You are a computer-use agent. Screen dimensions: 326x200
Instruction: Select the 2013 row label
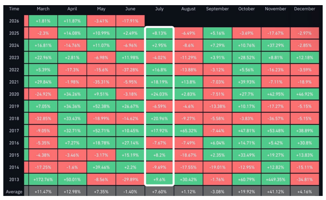(14, 179)
